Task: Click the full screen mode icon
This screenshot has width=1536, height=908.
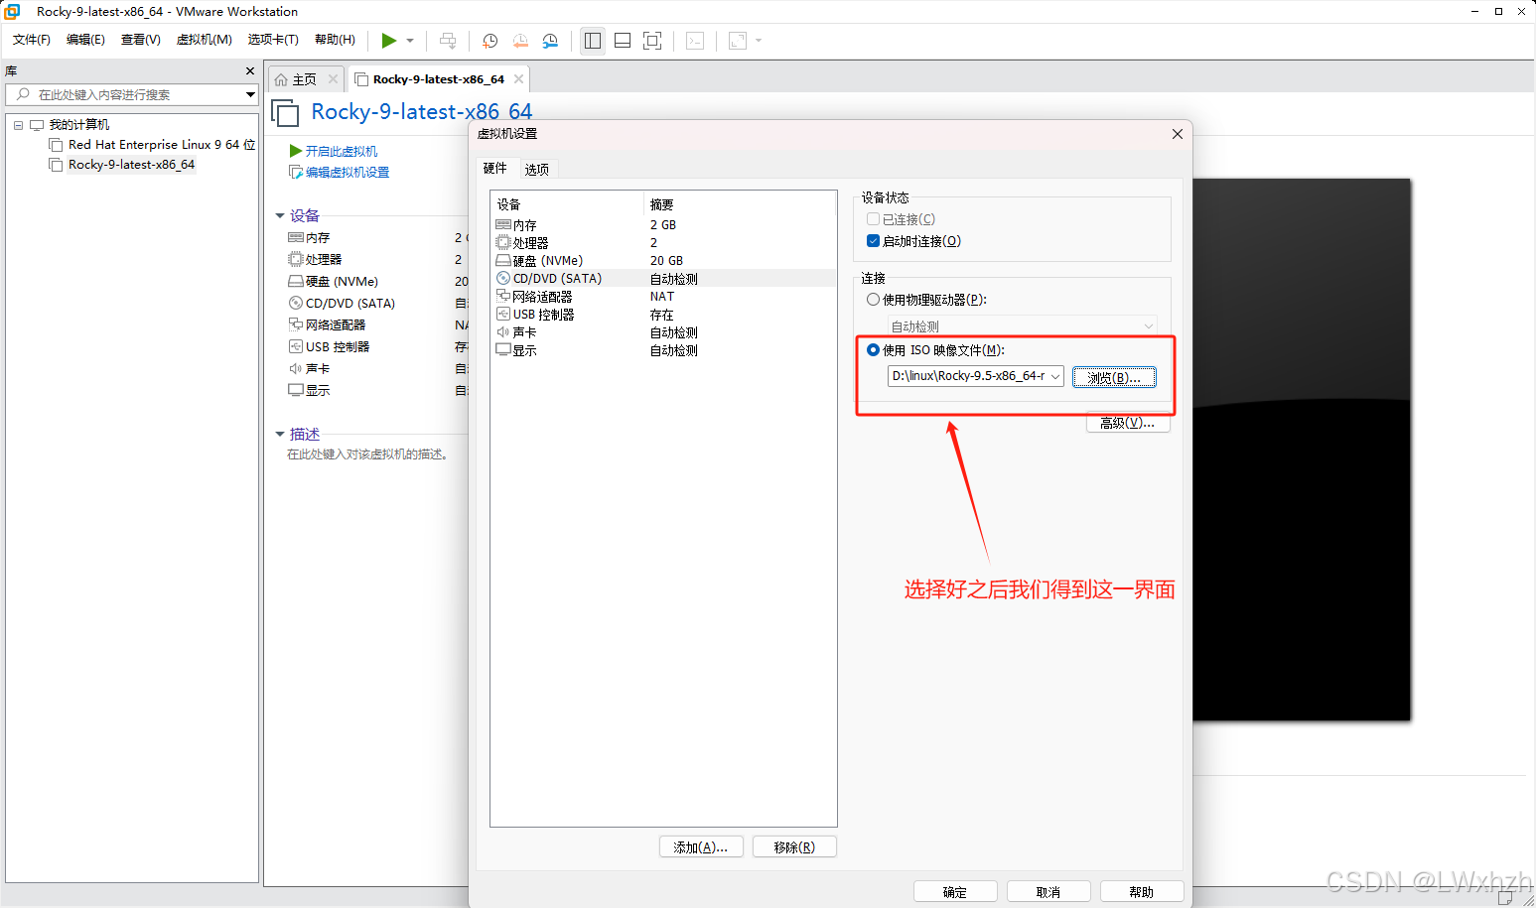Action: coord(652,41)
